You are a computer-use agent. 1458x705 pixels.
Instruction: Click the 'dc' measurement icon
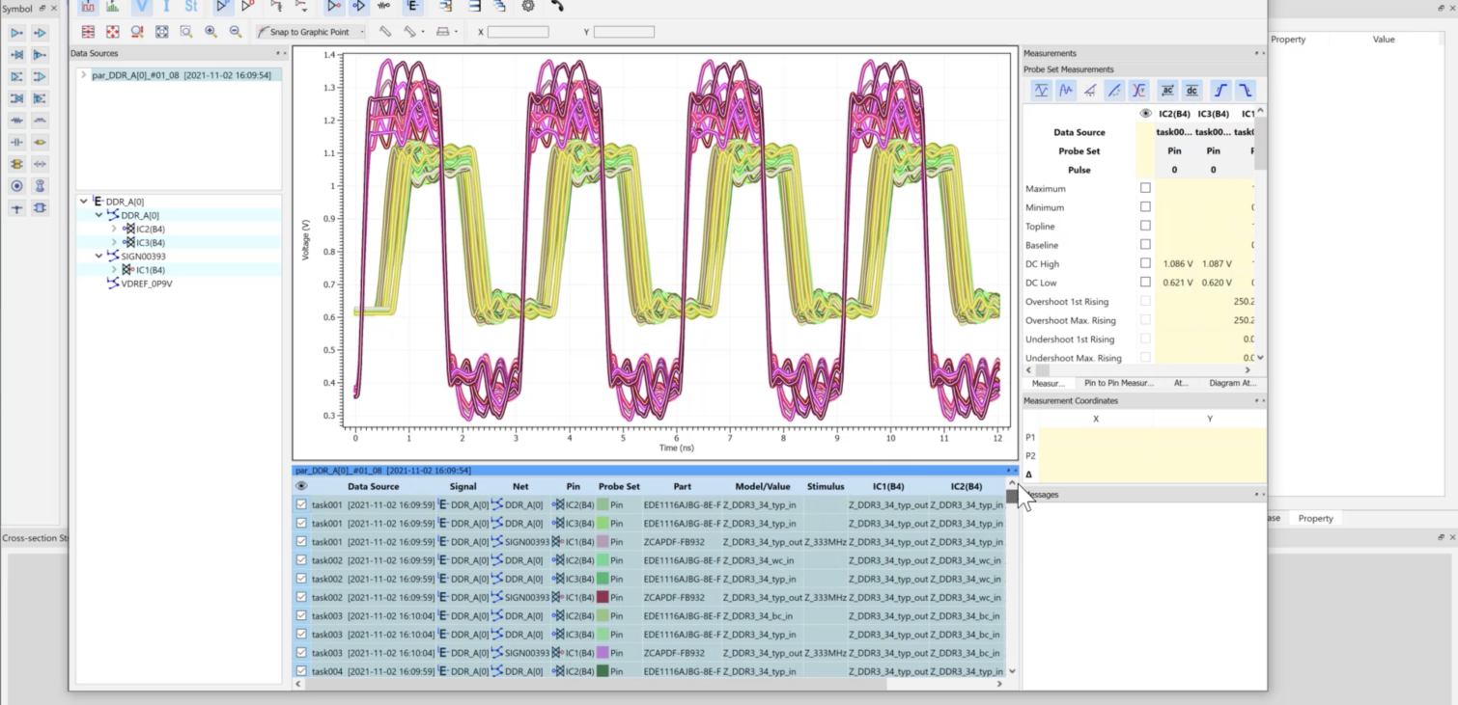pyautogui.click(x=1192, y=91)
